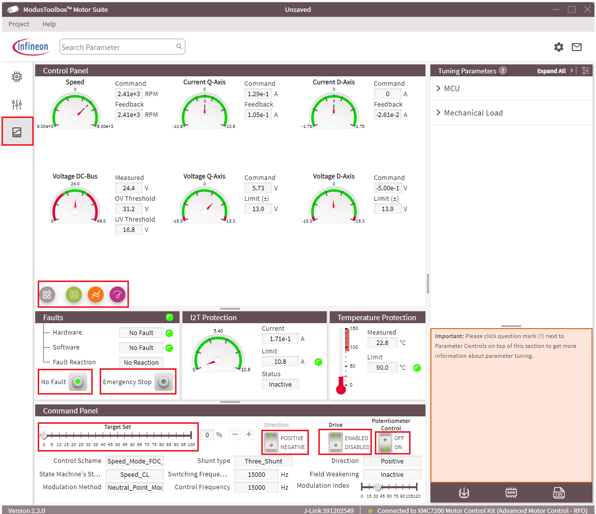
Task: Click the Hardware fault green LED indicator
Action: (169, 333)
